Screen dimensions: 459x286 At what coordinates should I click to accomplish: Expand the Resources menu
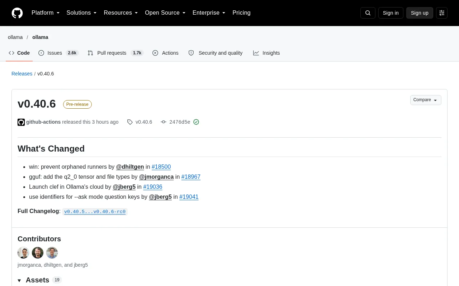[x=121, y=13]
